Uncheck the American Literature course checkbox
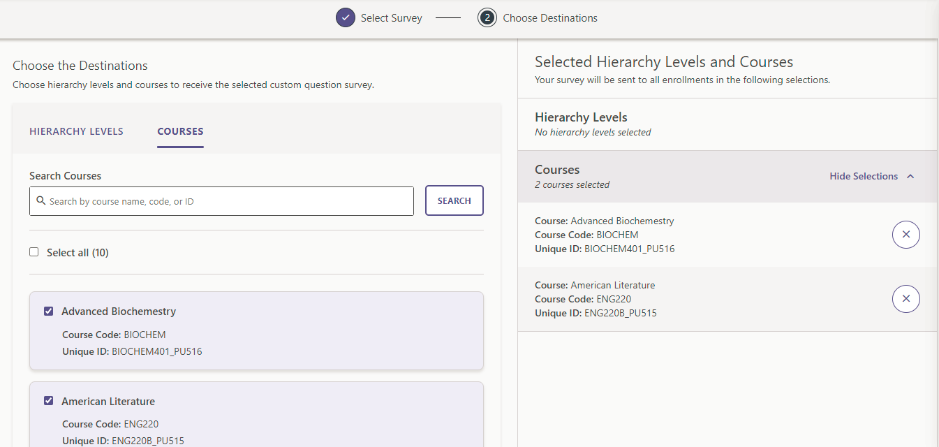The image size is (939, 447). point(49,401)
